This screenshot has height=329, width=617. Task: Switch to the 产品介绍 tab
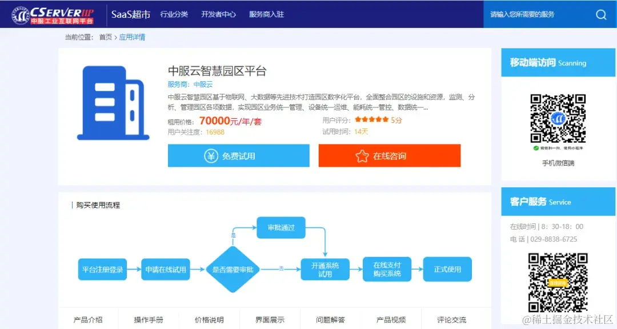[88, 319]
